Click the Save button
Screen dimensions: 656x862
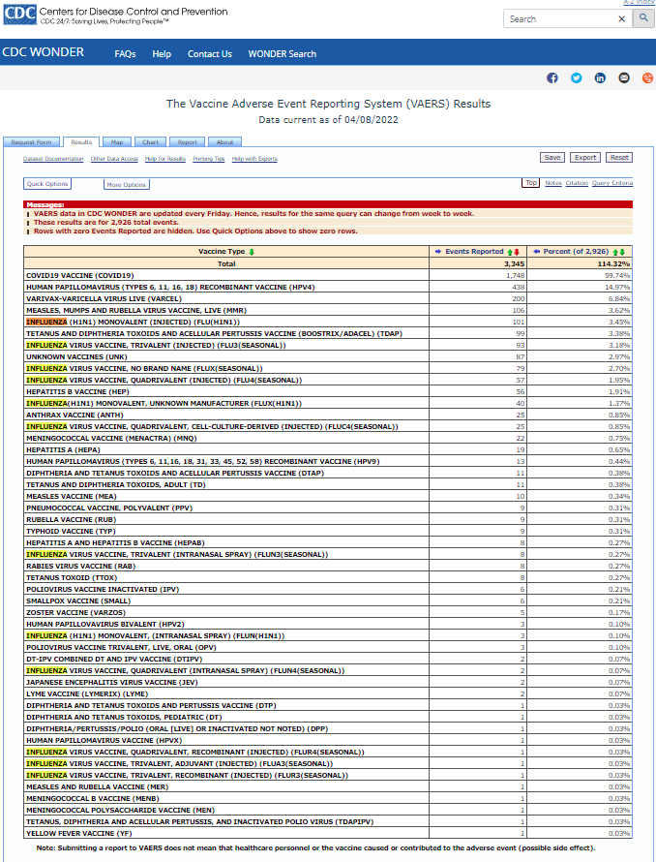(552, 157)
